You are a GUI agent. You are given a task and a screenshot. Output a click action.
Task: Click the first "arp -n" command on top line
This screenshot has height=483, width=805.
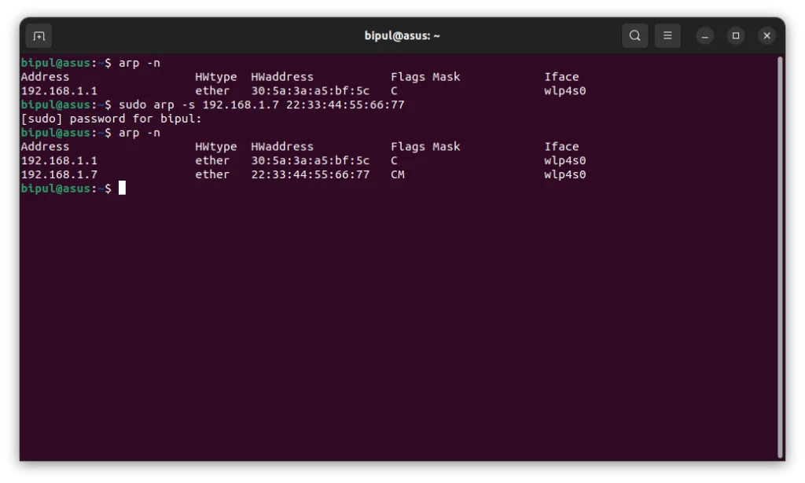[x=139, y=63]
